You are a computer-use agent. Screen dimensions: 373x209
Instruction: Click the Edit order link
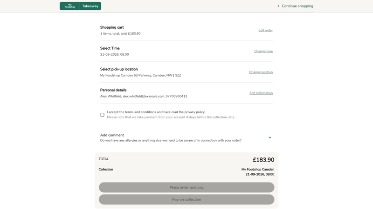(x=265, y=30)
